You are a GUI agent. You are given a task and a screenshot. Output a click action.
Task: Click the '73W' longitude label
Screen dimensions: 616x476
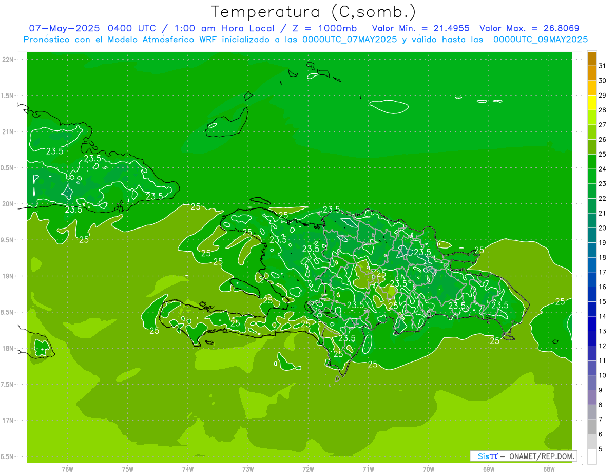pyautogui.click(x=248, y=469)
